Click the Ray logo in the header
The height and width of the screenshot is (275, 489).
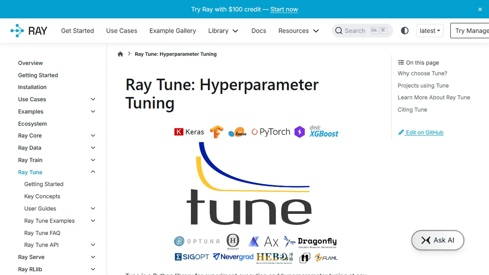(x=29, y=31)
